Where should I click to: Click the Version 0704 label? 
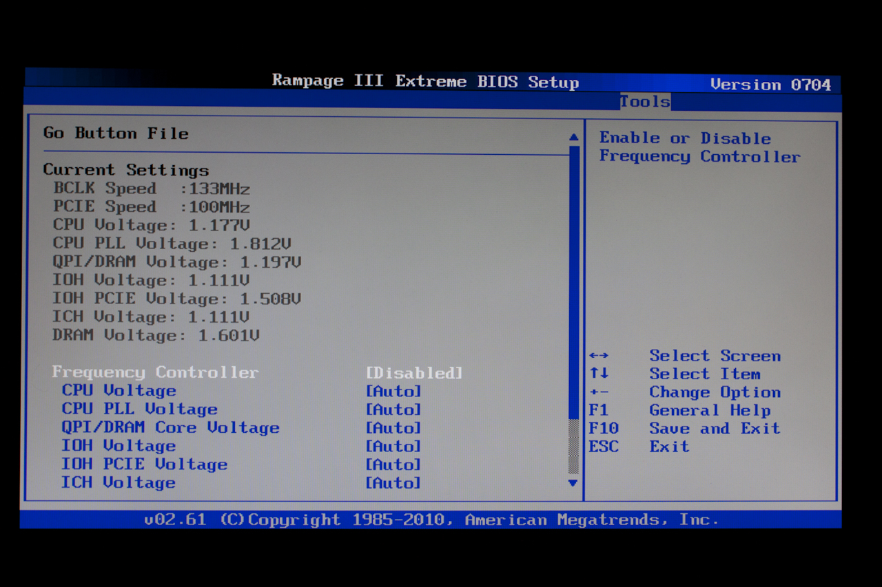coord(771,85)
